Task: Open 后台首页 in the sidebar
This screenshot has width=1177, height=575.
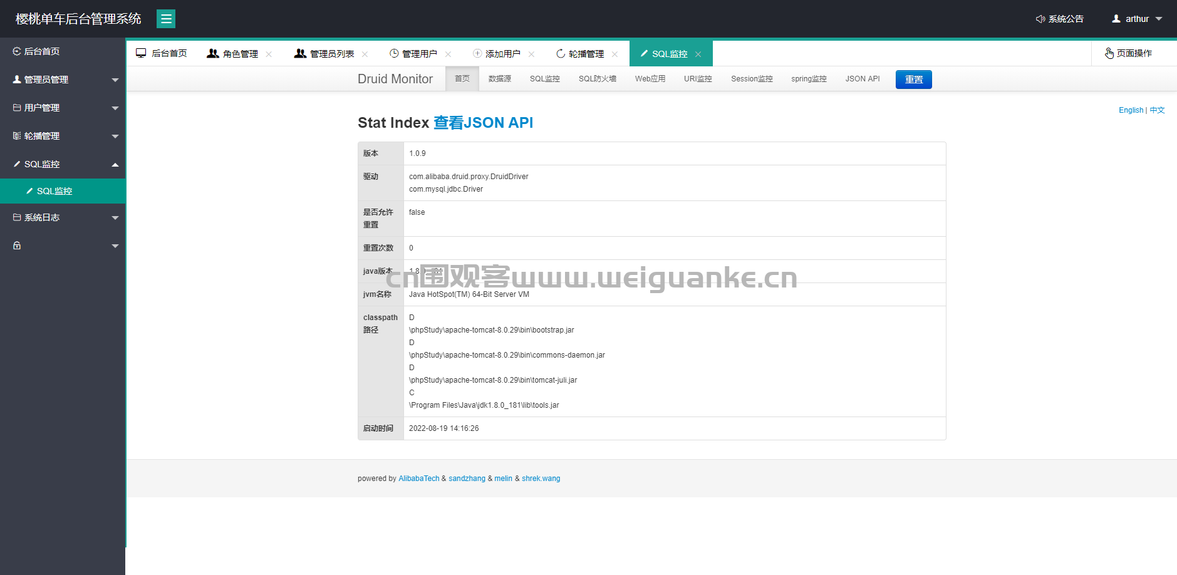Action: [x=63, y=51]
